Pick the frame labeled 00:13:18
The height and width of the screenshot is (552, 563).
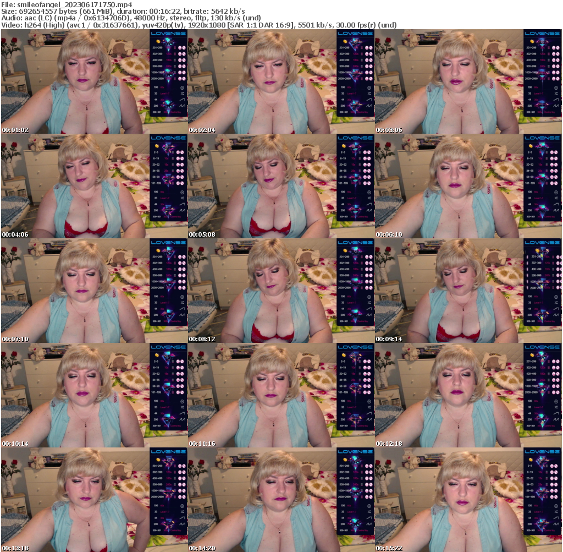tap(94, 500)
